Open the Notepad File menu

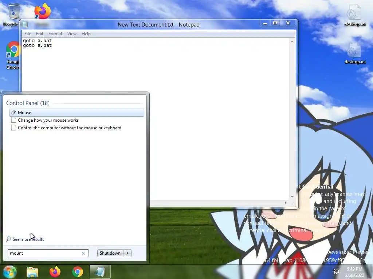point(28,34)
